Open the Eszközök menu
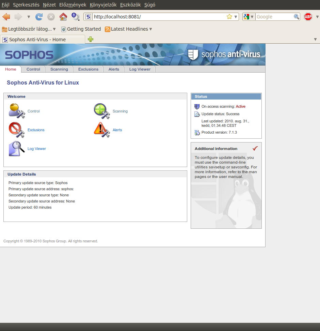The width and height of the screenshot is (320, 331). point(130,5)
